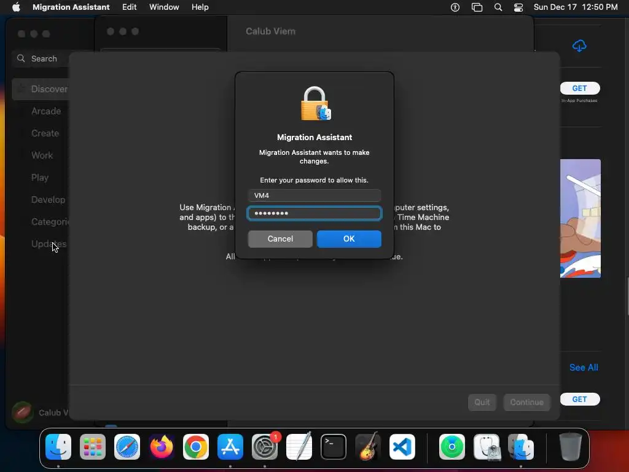Confirm the password with OK
The image size is (629, 472).
point(349,239)
